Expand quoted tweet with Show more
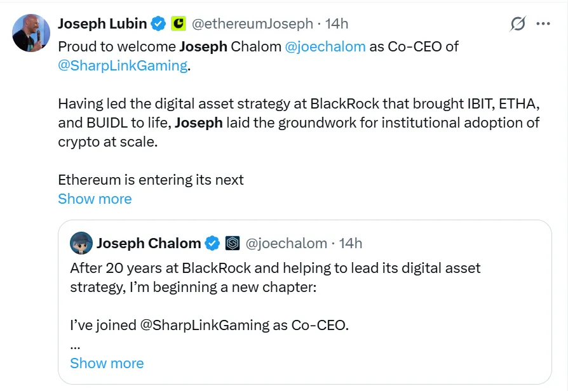The image size is (568, 391). pyautogui.click(x=107, y=363)
